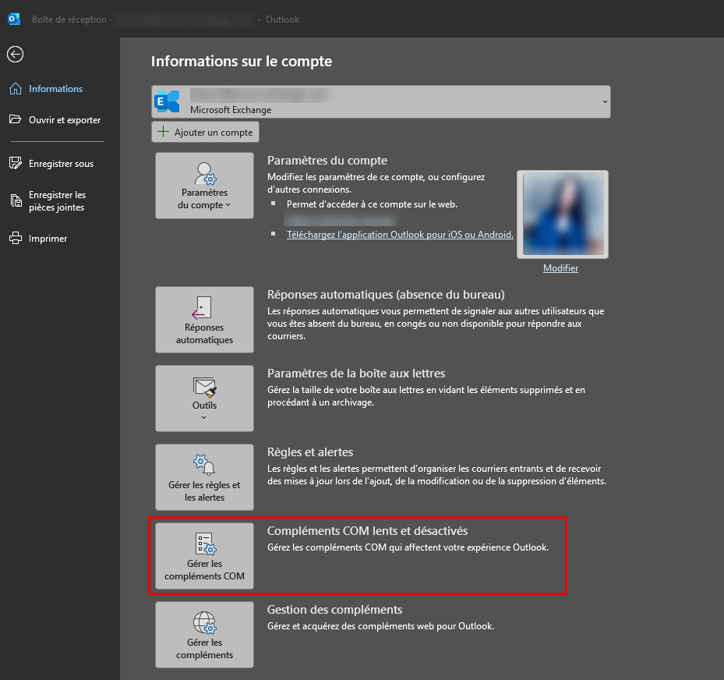Viewport: 724px width, 680px height.
Task: Open Gérer les règles et les alertes
Action: click(204, 477)
